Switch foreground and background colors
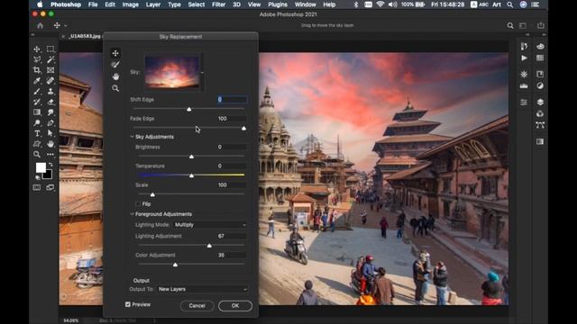 tap(50, 165)
